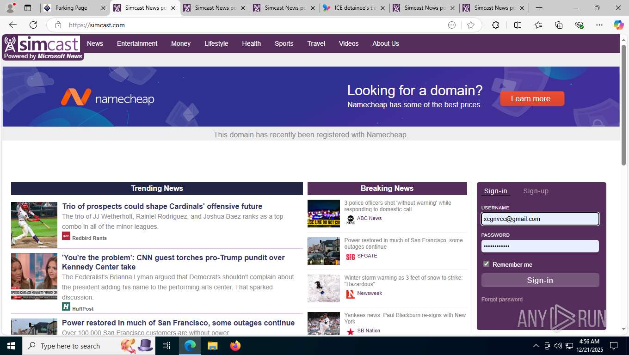Open the baseball batter thumbnail
629x355 pixels.
(x=34, y=225)
